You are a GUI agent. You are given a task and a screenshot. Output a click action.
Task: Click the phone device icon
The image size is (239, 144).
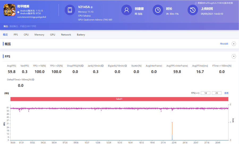coord(70,10)
